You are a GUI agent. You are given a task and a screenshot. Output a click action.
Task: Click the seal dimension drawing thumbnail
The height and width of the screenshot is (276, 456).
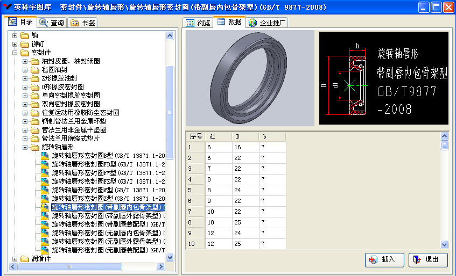pyautogui.click(x=383, y=78)
